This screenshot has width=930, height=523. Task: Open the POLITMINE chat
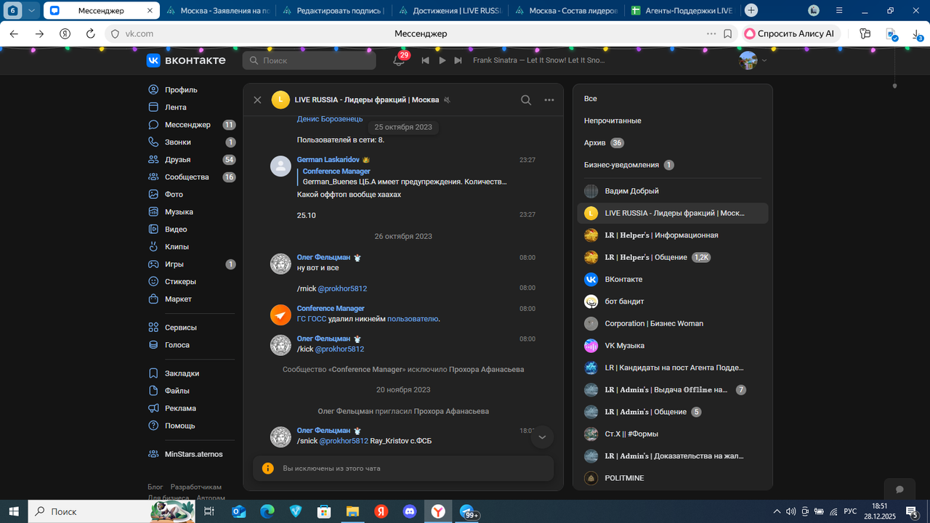[673, 478]
